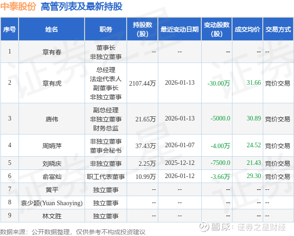Click the position 总经理
The height and width of the screenshot is (236, 294).
[106, 70]
